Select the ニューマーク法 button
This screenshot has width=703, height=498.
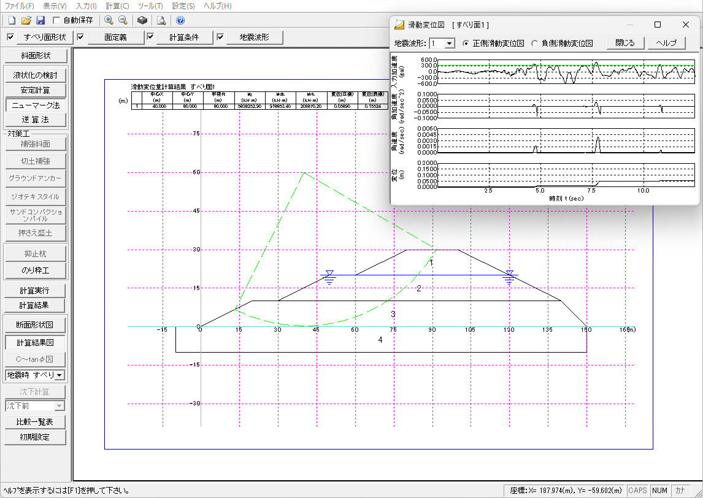pos(36,105)
